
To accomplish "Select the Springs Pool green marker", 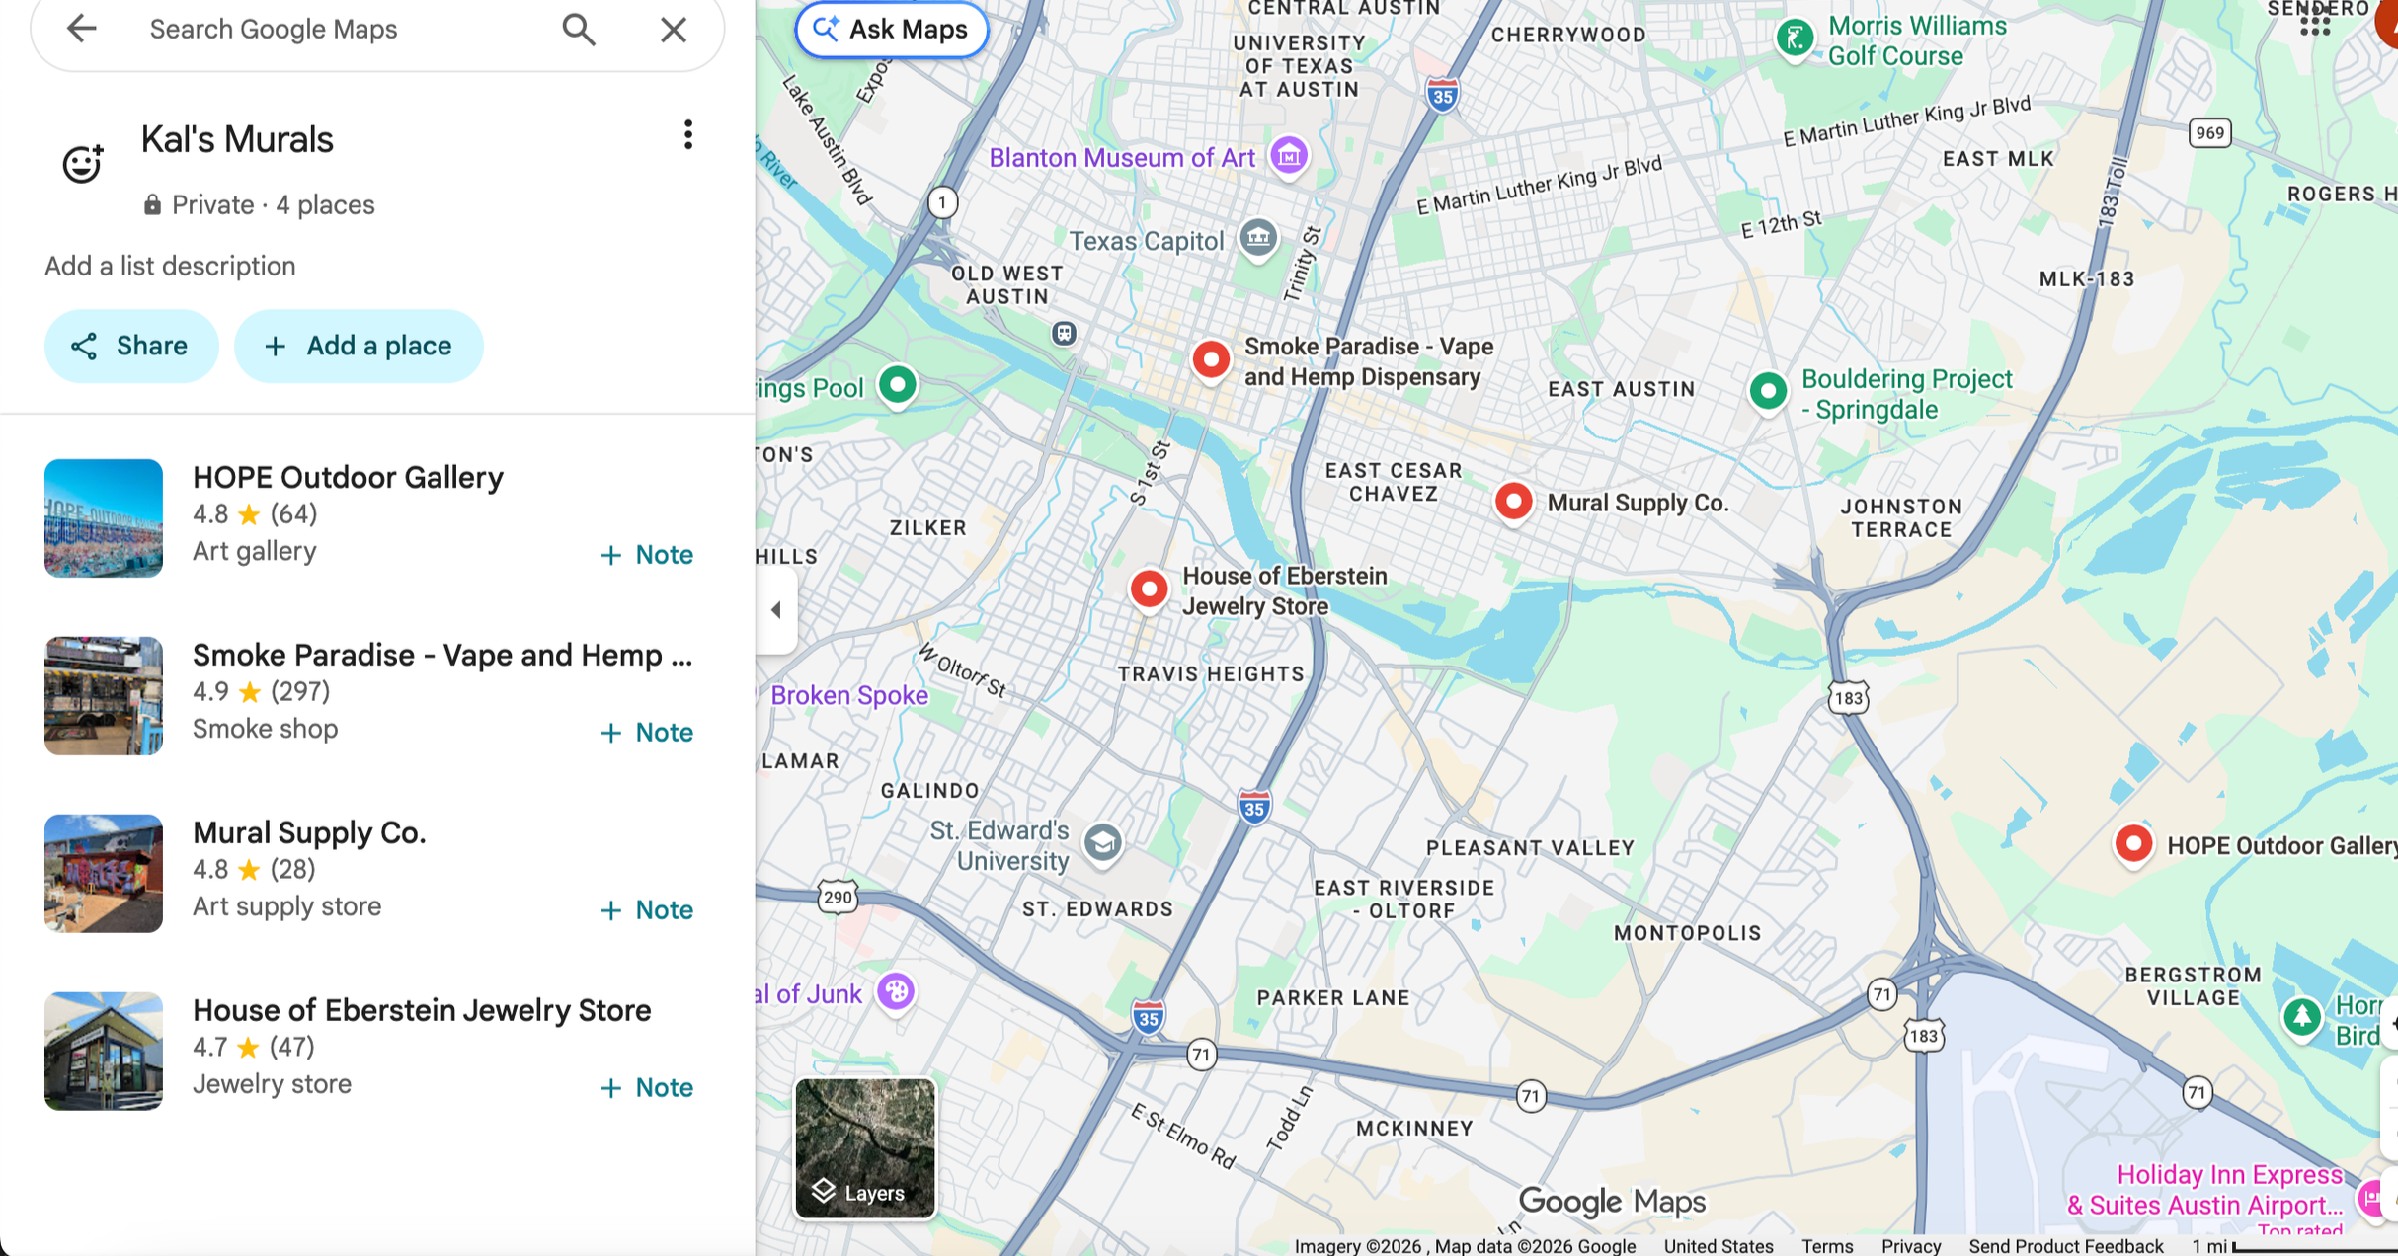I will 898,385.
